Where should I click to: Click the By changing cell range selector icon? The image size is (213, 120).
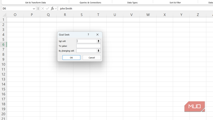98,51
